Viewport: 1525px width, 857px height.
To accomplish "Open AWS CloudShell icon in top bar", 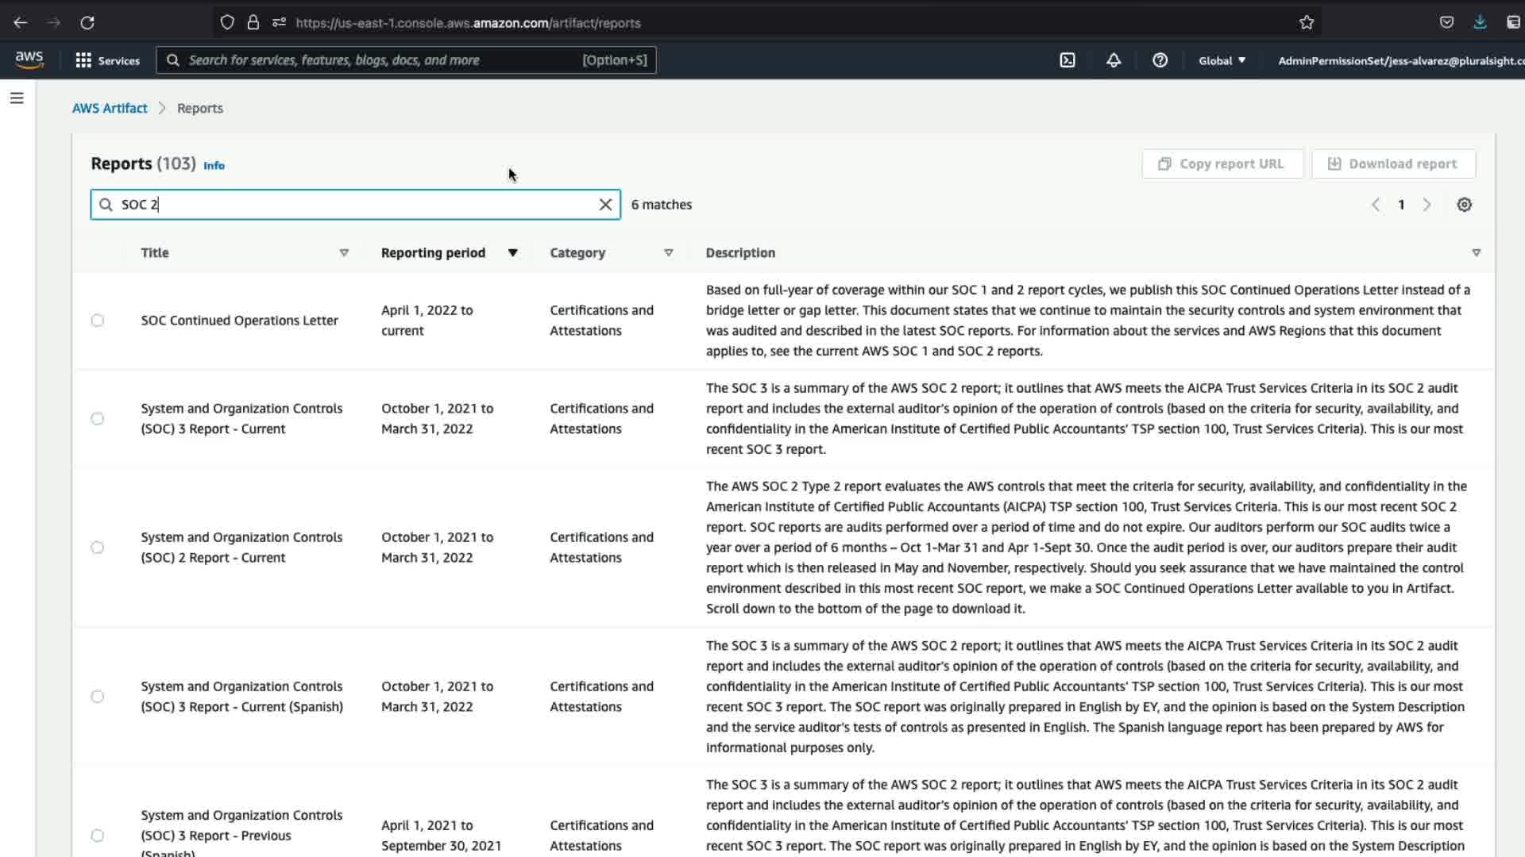I will click(1067, 60).
